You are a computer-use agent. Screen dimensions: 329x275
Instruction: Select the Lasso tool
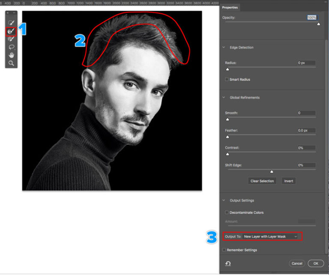(12, 47)
